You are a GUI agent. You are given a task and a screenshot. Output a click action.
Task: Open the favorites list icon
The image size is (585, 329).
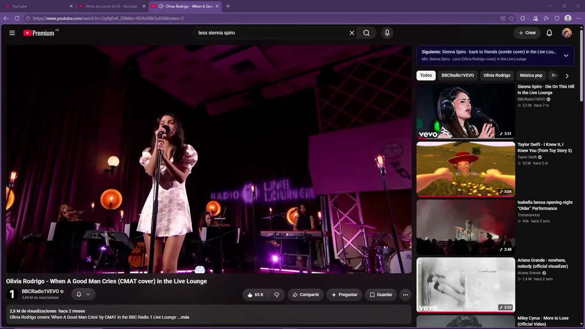[546, 18]
